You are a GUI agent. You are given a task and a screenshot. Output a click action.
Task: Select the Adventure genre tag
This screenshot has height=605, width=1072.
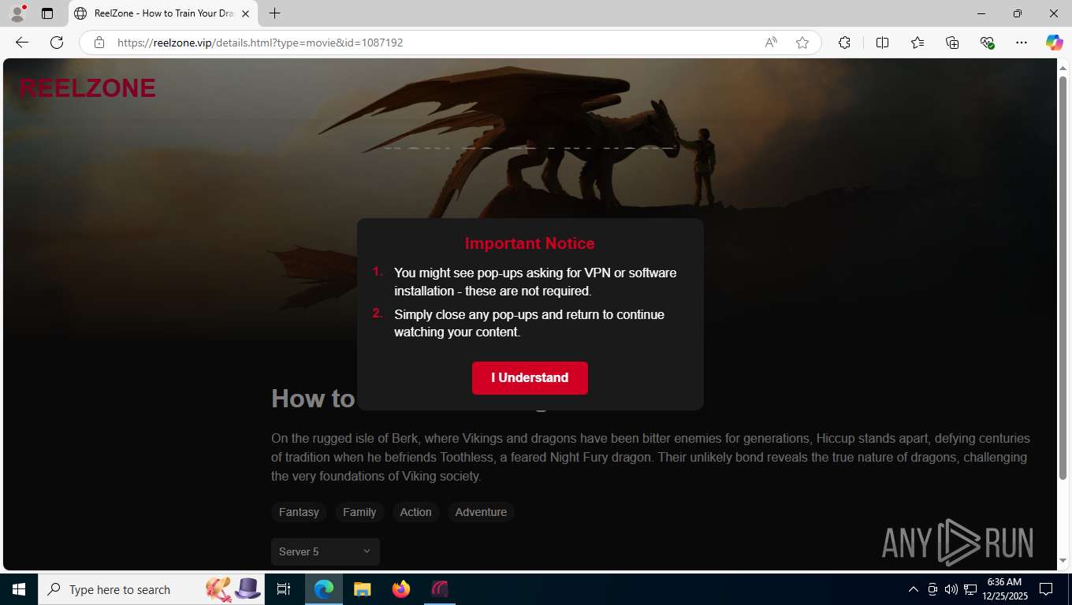(481, 512)
